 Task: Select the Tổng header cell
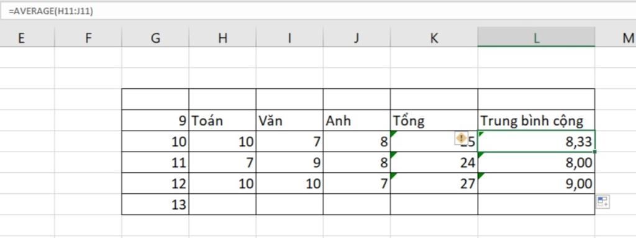(434, 120)
